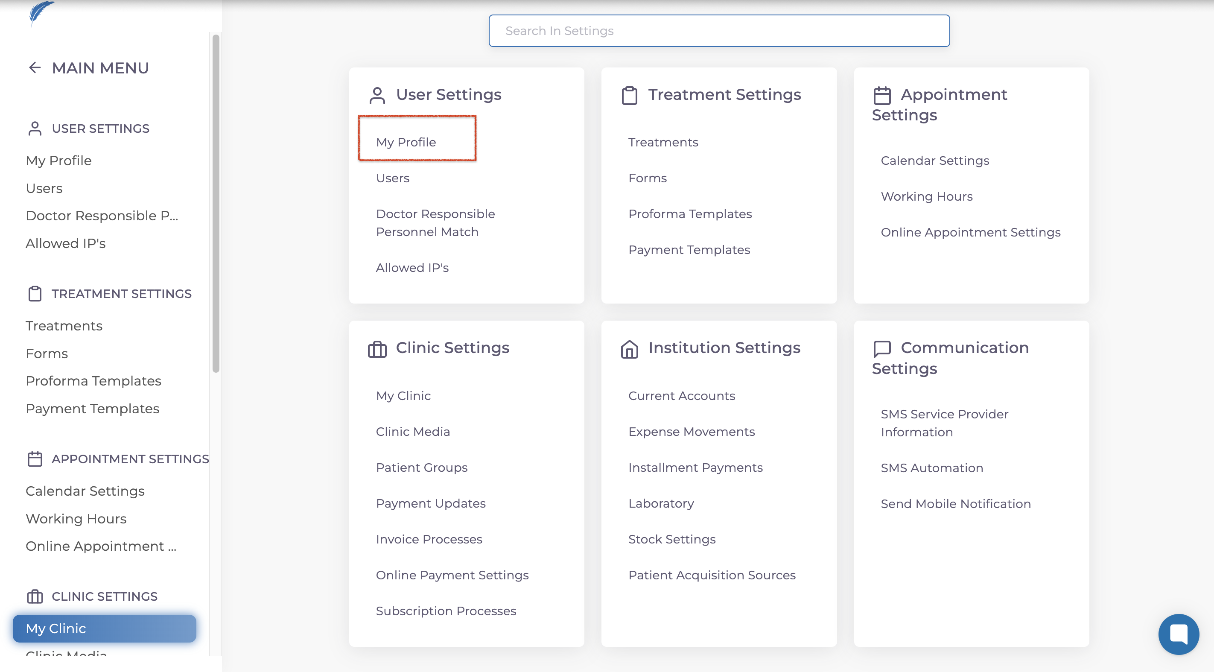Click the Communication Settings speech bubble icon
The height and width of the screenshot is (672, 1214).
click(x=882, y=349)
